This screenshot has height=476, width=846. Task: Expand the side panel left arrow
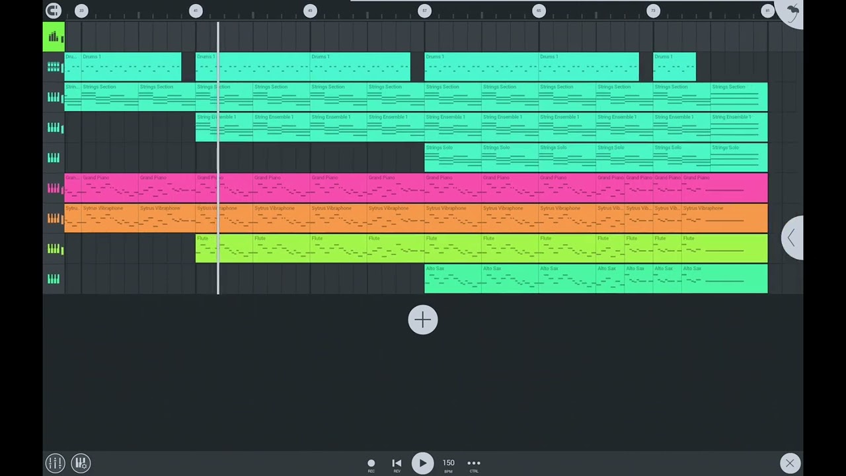click(792, 238)
